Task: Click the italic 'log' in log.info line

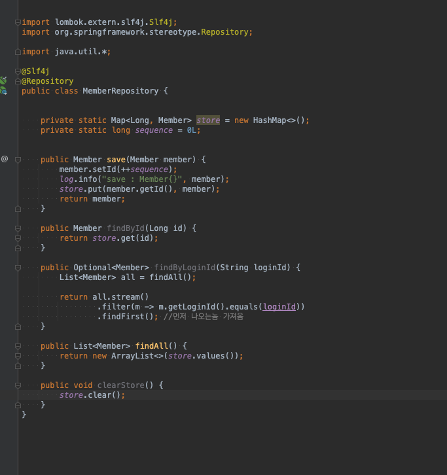Action: coord(66,179)
